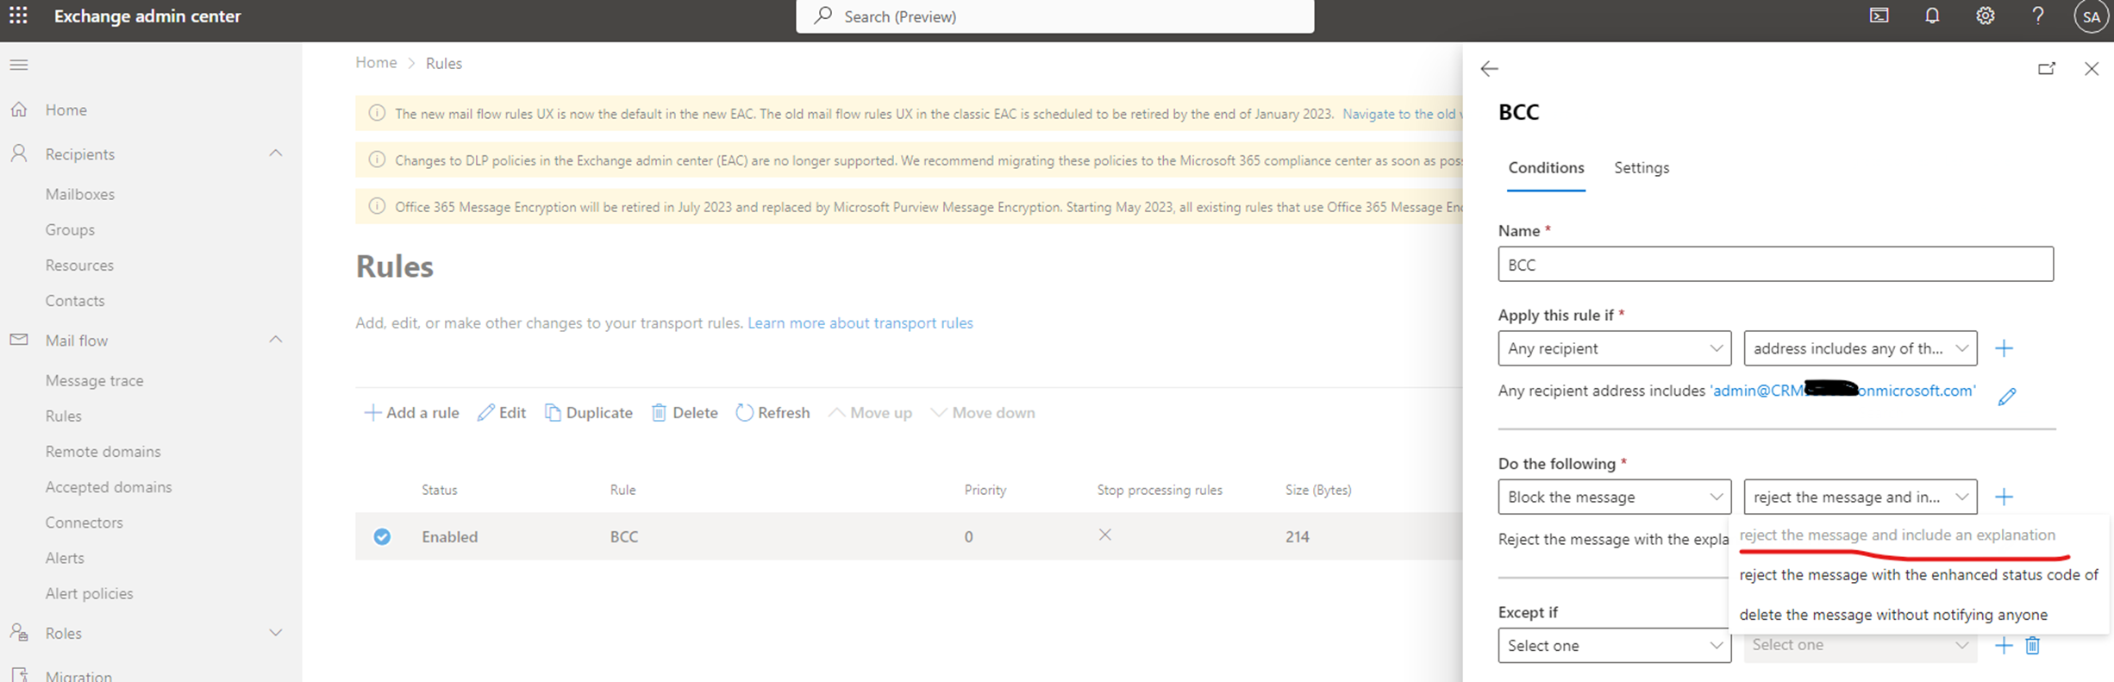Image resolution: width=2114 pixels, height=682 pixels.
Task: Open Connectors in sidebar
Action: click(84, 522)
